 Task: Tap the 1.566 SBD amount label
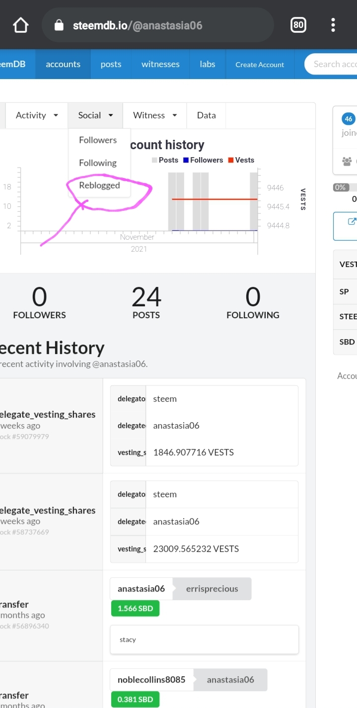135,609
